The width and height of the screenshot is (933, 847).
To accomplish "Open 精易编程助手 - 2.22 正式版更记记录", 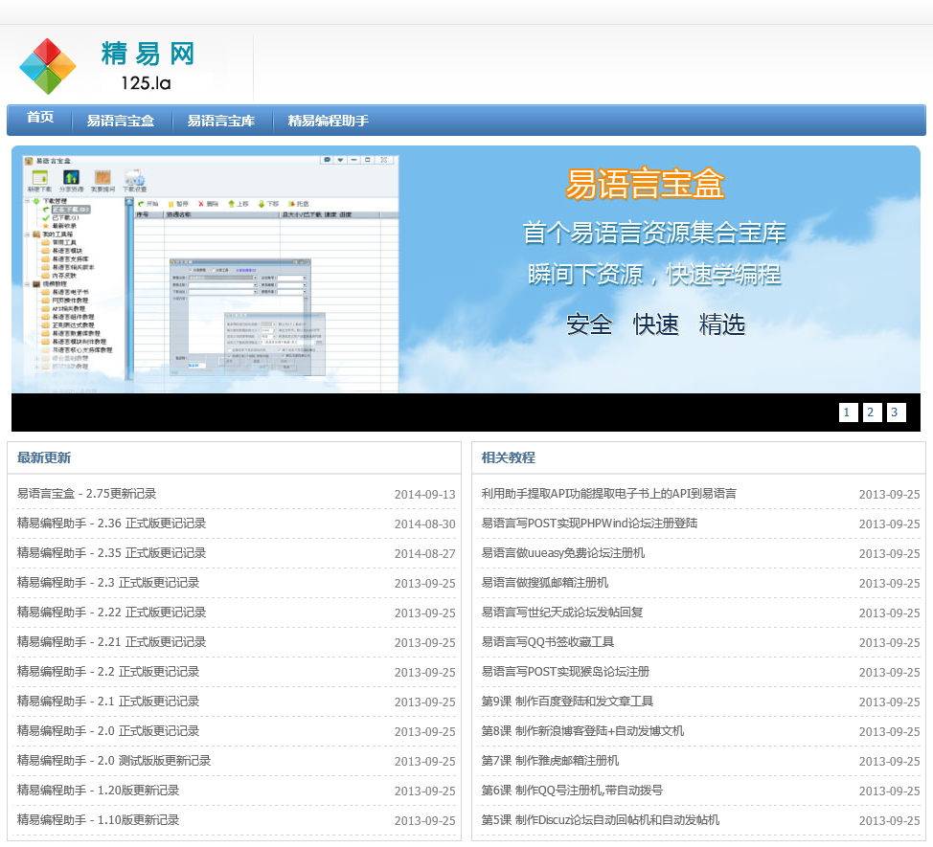I will [111, 613].
